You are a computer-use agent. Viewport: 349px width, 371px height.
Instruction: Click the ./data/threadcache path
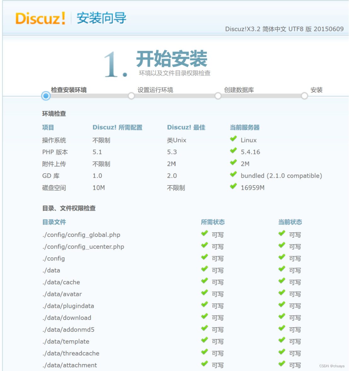tap(71, 353)
